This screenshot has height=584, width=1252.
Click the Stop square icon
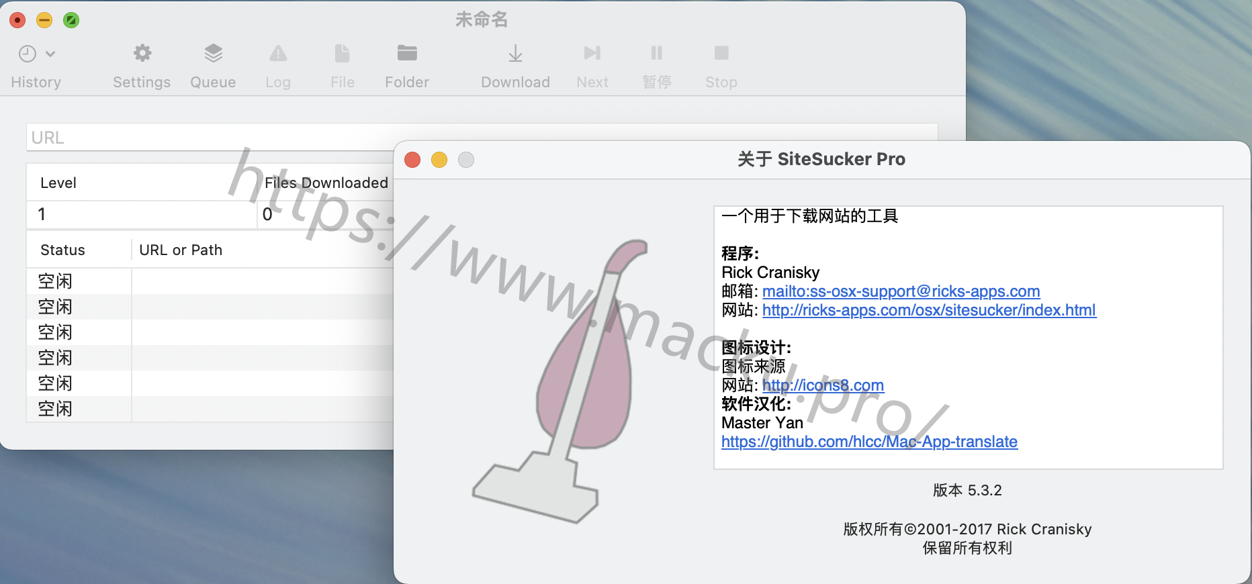[x=721, y=53]
